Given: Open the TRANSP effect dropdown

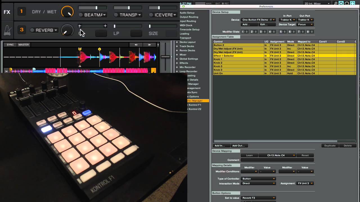Looking at the screenshot, I should [x=130, y=15].
